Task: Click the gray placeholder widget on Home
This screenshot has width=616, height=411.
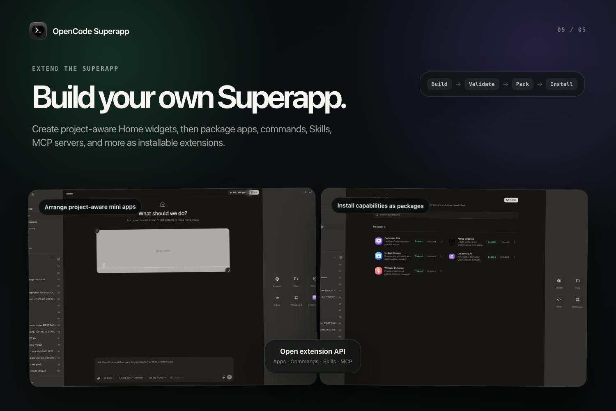Action: [x=163, y=250]
